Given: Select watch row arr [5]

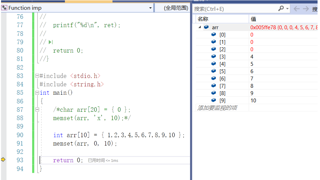Looking at the screenshot, I should click(257, 71).
